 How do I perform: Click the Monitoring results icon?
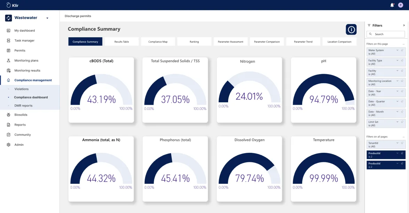tap(8, 70)
